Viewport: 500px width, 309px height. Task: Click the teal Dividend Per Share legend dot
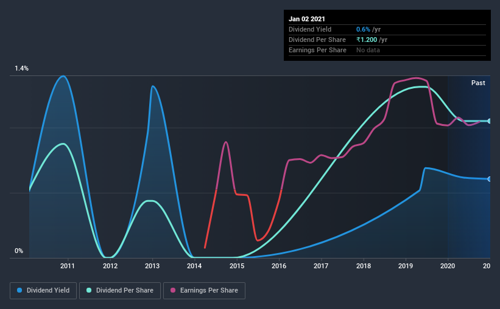[x=89, y=290]
